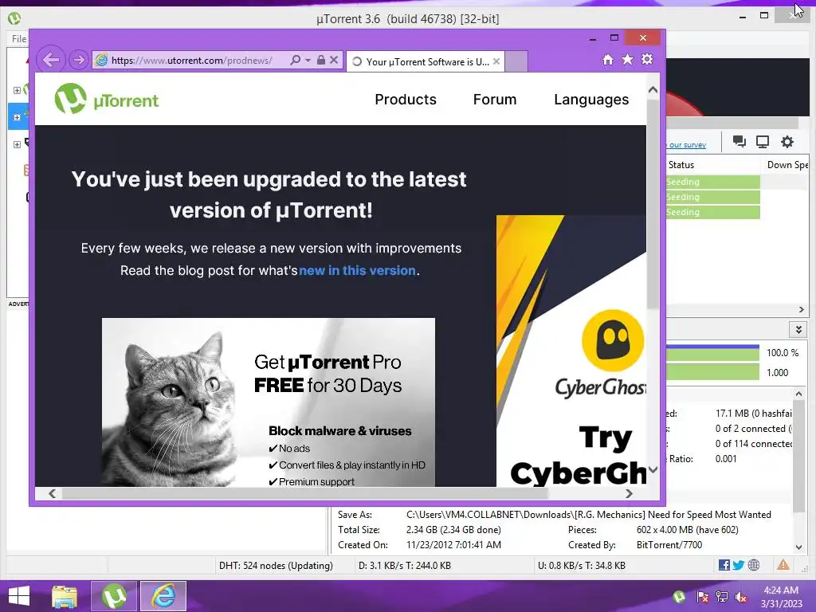This screenshot has width=816, height=612.
Task: Click the Twitter icon in status bar
Action: pos(739,565)
